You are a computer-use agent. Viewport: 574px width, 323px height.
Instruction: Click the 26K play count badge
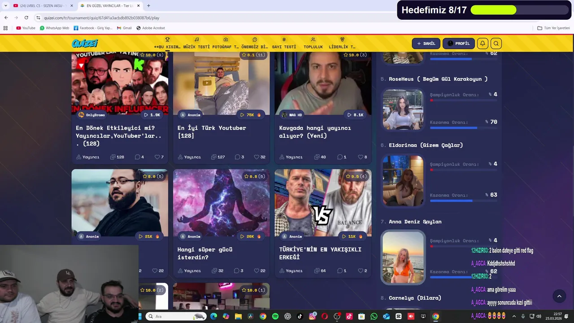pos(250,236)
